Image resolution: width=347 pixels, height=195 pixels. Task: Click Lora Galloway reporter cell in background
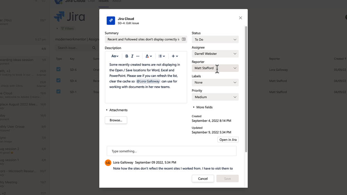[278, 70]
